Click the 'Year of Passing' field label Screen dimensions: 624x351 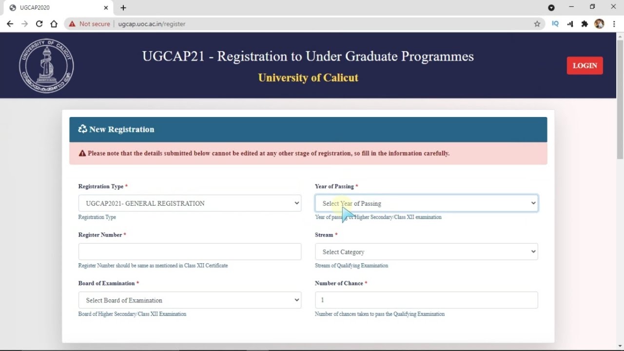[334, 186]
